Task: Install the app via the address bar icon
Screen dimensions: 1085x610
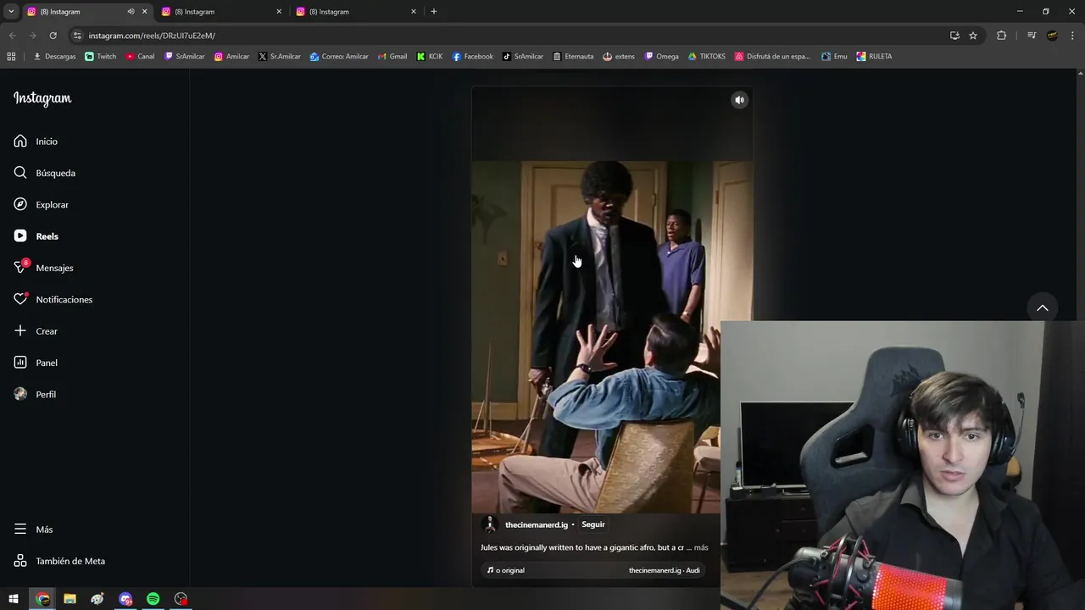Action: [x=954, y=36]
